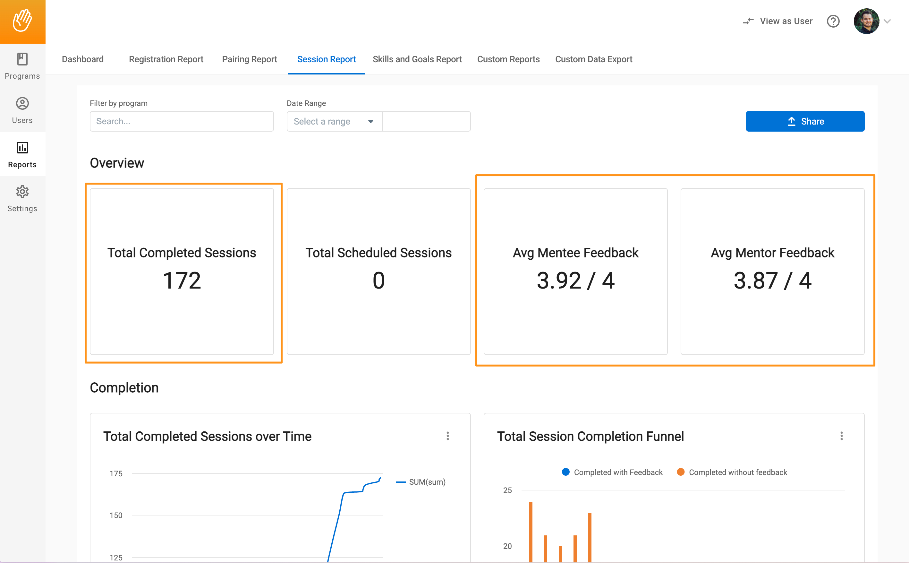
Task: Open Settings in the sidebar
Action: click(x=22, y=199)
